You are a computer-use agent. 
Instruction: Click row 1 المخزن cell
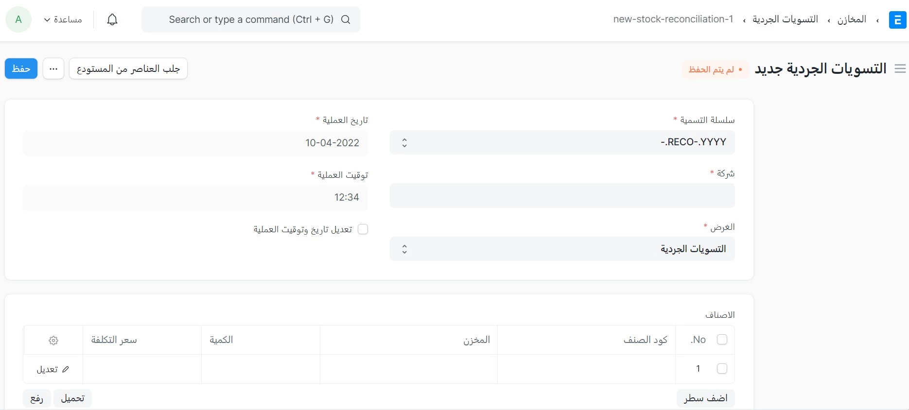tap(409, 369)
